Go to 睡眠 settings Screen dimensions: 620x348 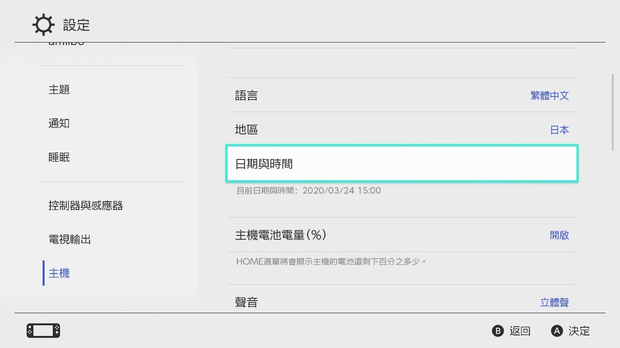tap(59, 158)
